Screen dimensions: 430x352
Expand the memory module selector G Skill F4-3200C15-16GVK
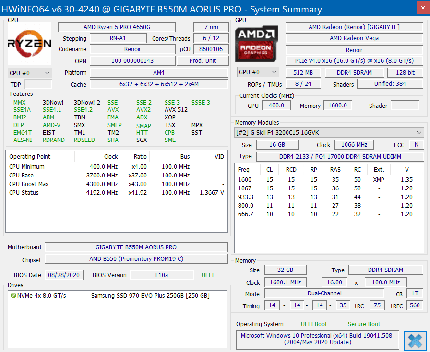[x=329, y=133]
